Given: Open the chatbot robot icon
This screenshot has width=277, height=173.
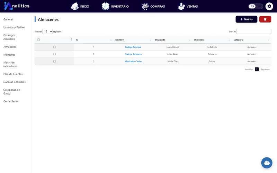Looking at the screenshot, I should [267, 163].
